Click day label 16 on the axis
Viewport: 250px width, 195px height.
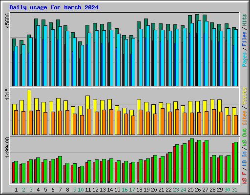[125, 190]
